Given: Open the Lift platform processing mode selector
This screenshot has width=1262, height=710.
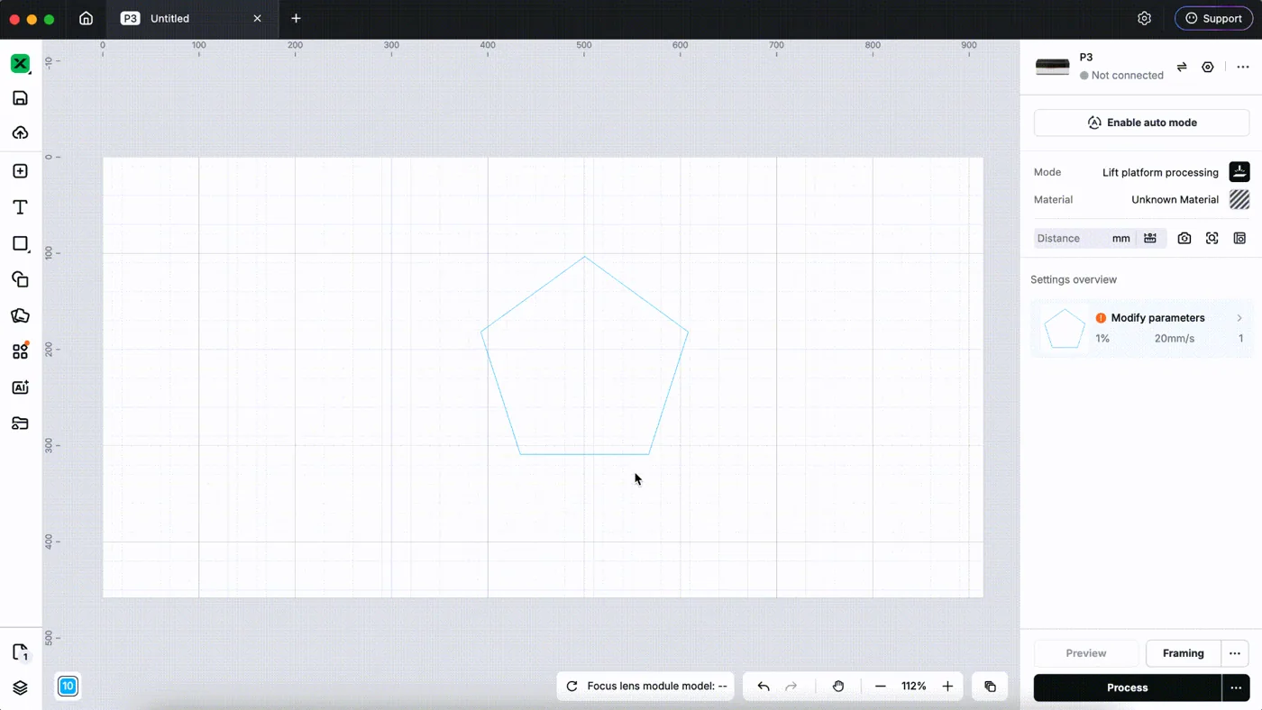Looking at the screenshot, I should [x=1175, y=172].
